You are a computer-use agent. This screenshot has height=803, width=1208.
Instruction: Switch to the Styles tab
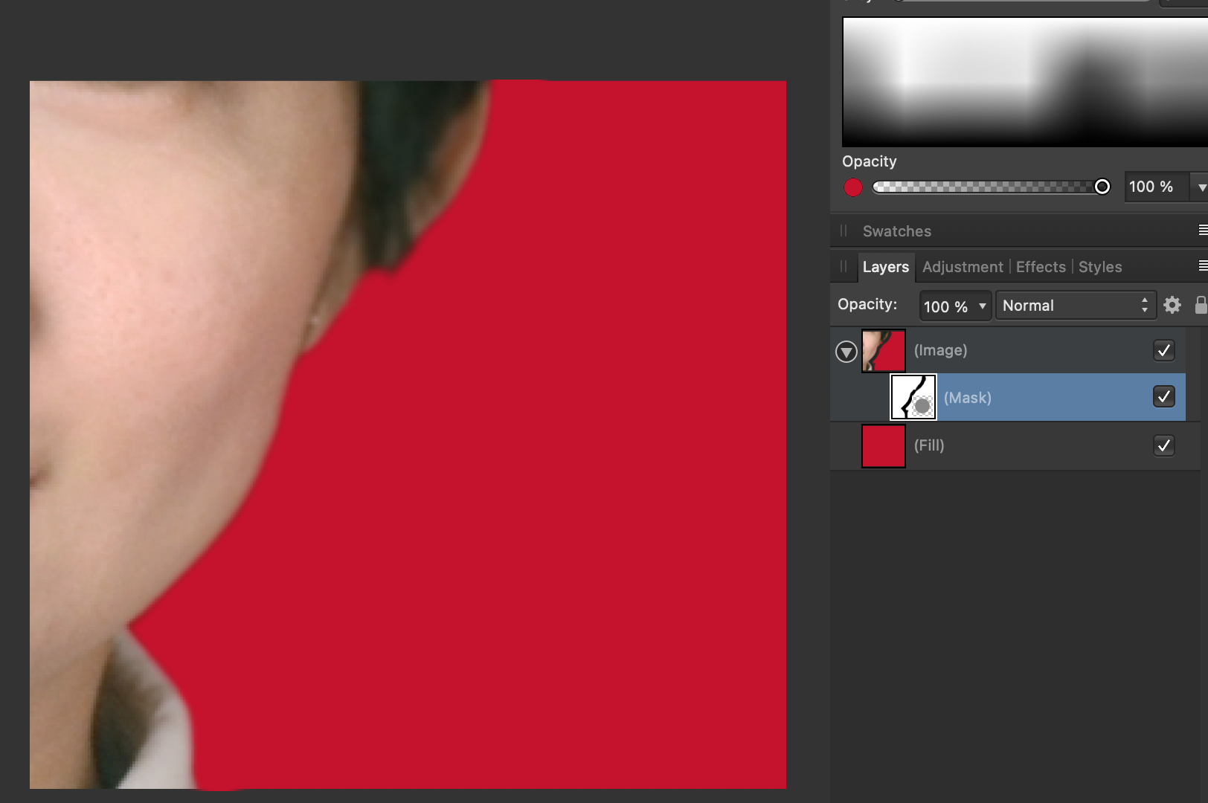(1100, 267)
